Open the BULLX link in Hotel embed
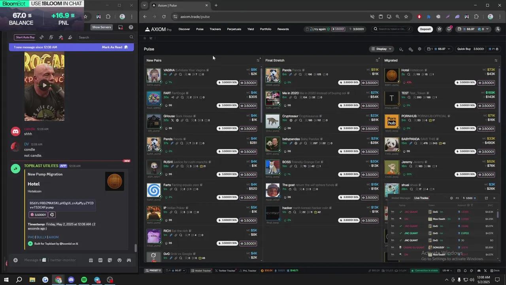Image resolution: width=506 pixels, height=285 pixels. [x=42, y=237]
